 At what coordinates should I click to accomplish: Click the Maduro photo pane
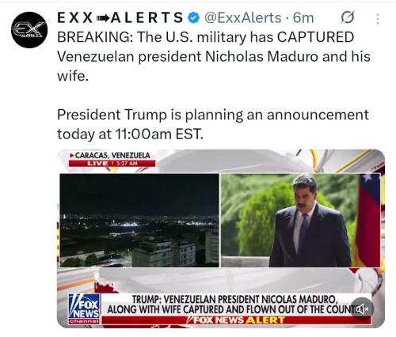pyautogui.click(x=300, y=221)
